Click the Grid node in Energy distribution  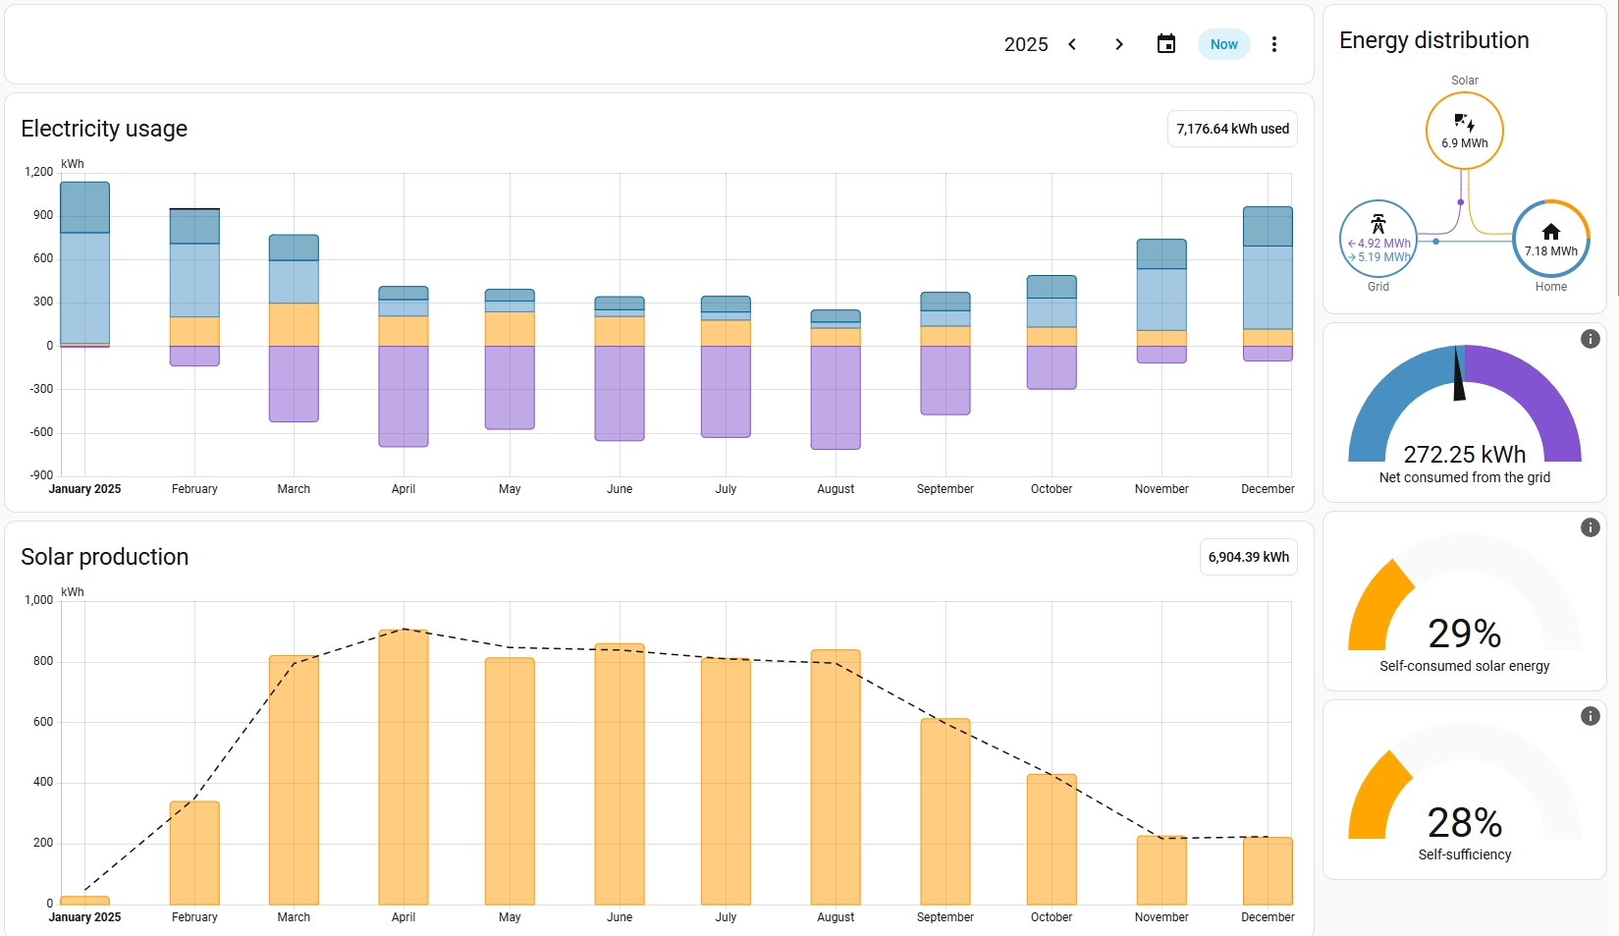[x=1378, y=240]
